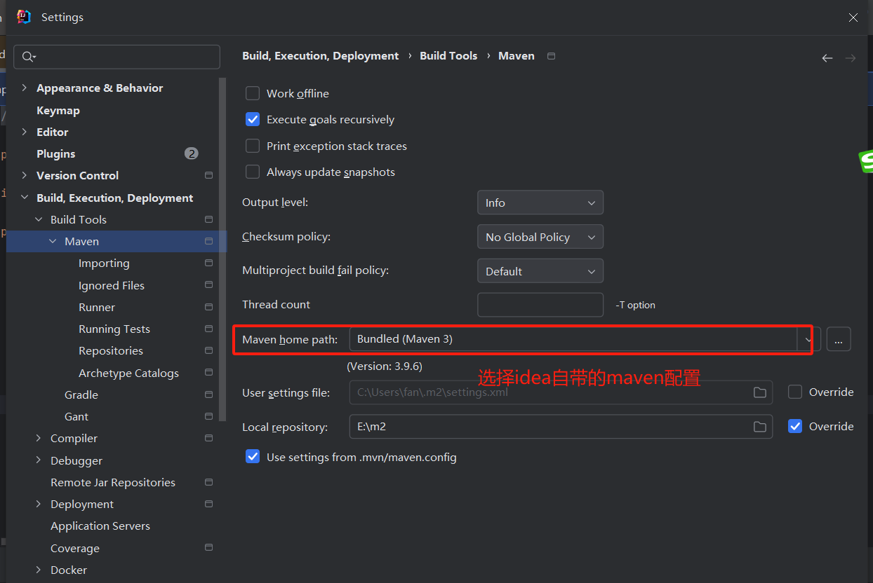This screenshot has height=583, width=873.
Task: Check Override for User settings file
Action: coord(795,392)
